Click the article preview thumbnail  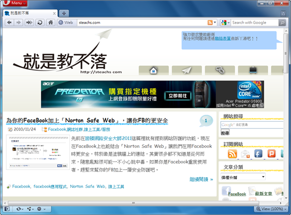point(38,152)
